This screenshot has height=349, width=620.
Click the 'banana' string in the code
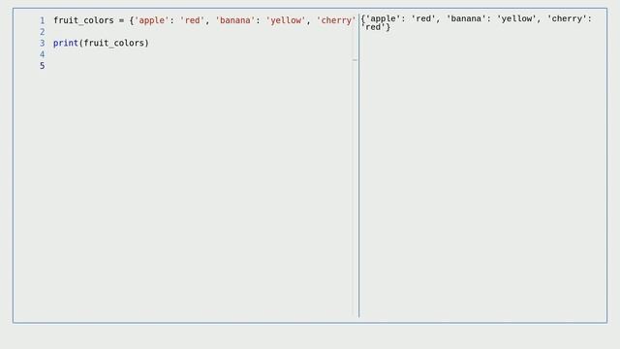tap(234, 20)
